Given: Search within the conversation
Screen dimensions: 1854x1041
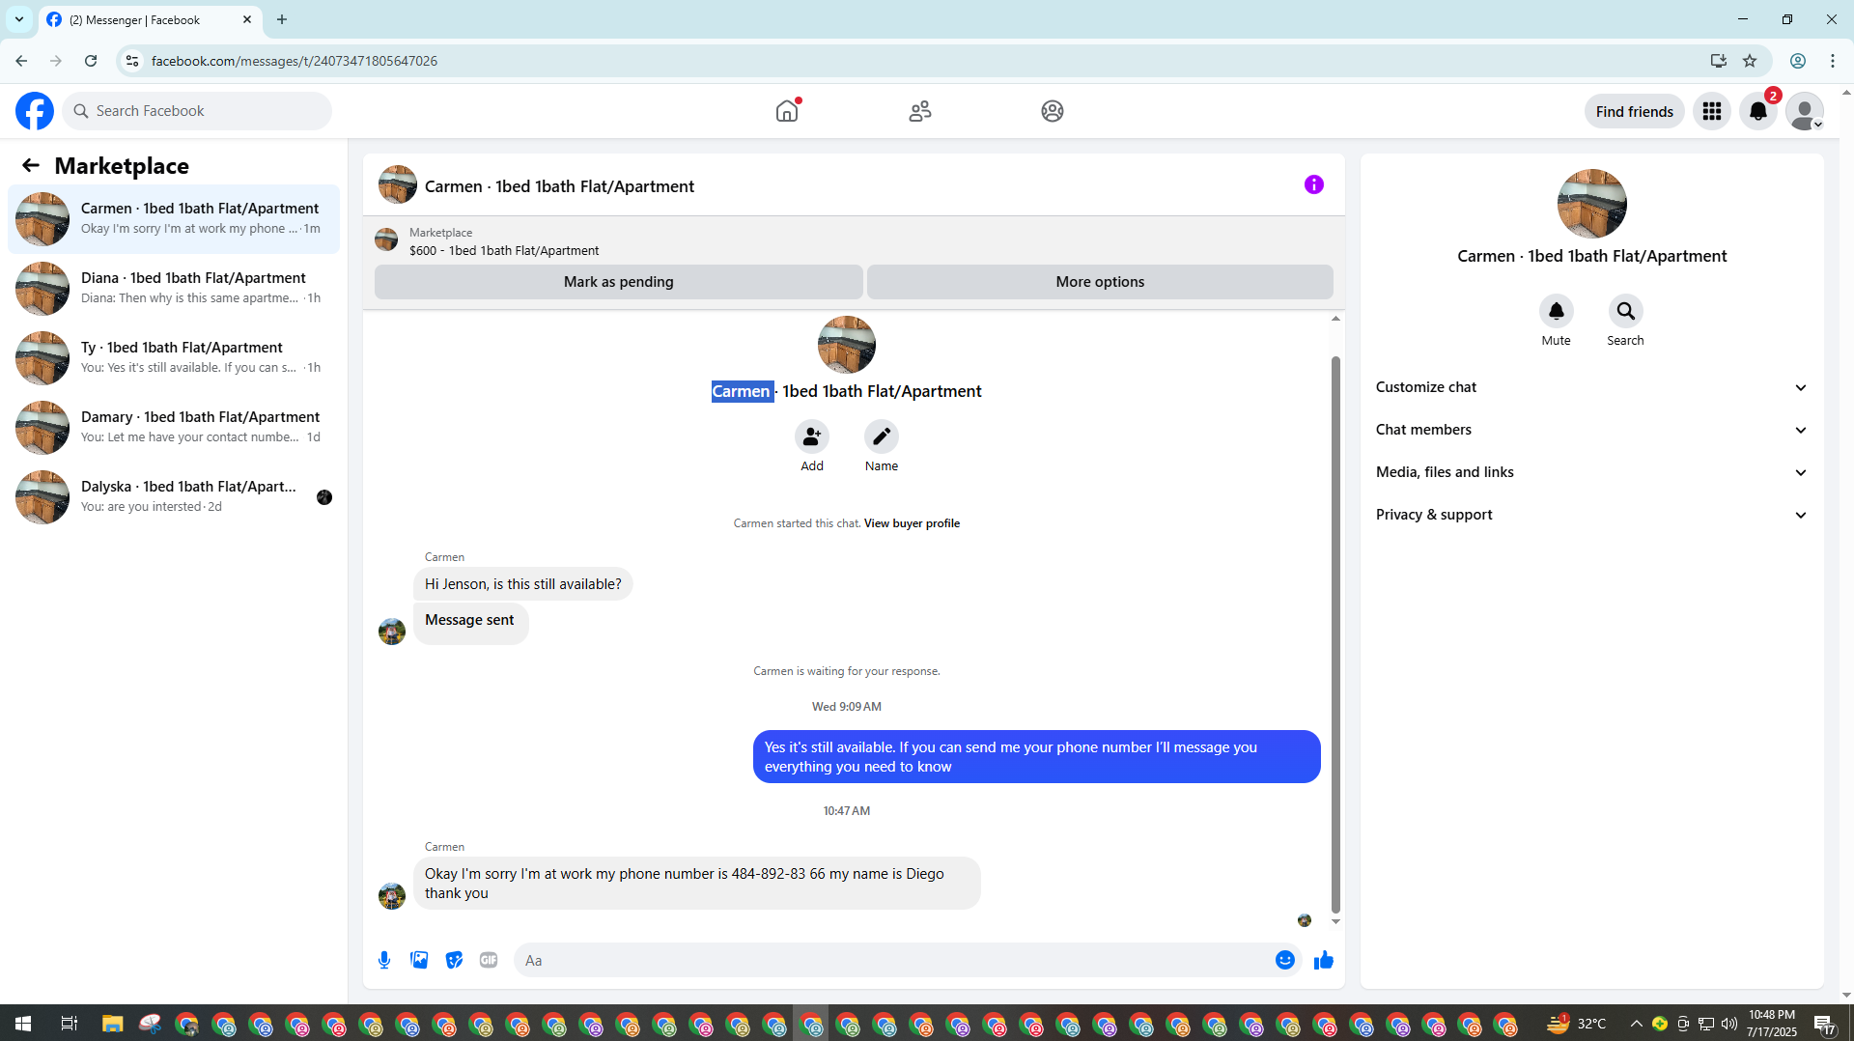Looking at the screenshot, I should click(x=1626, y=311).
